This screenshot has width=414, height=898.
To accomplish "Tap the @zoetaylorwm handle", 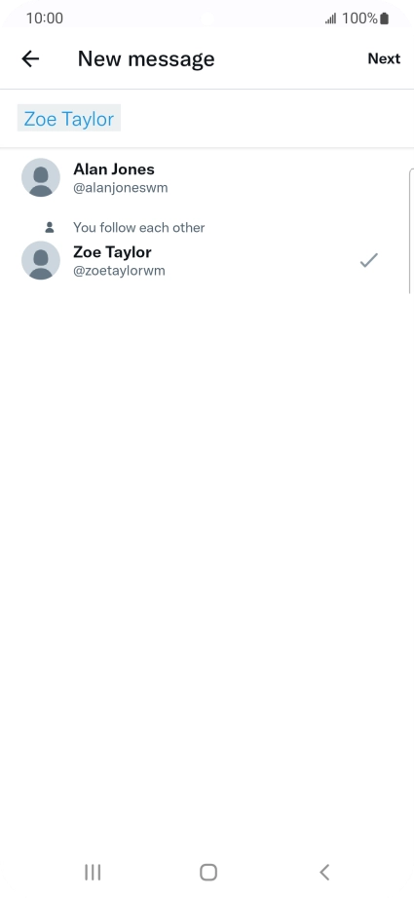I will [119, 271].
